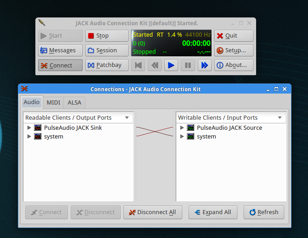Toggle the Patchbay window

(x=106, y=65)
